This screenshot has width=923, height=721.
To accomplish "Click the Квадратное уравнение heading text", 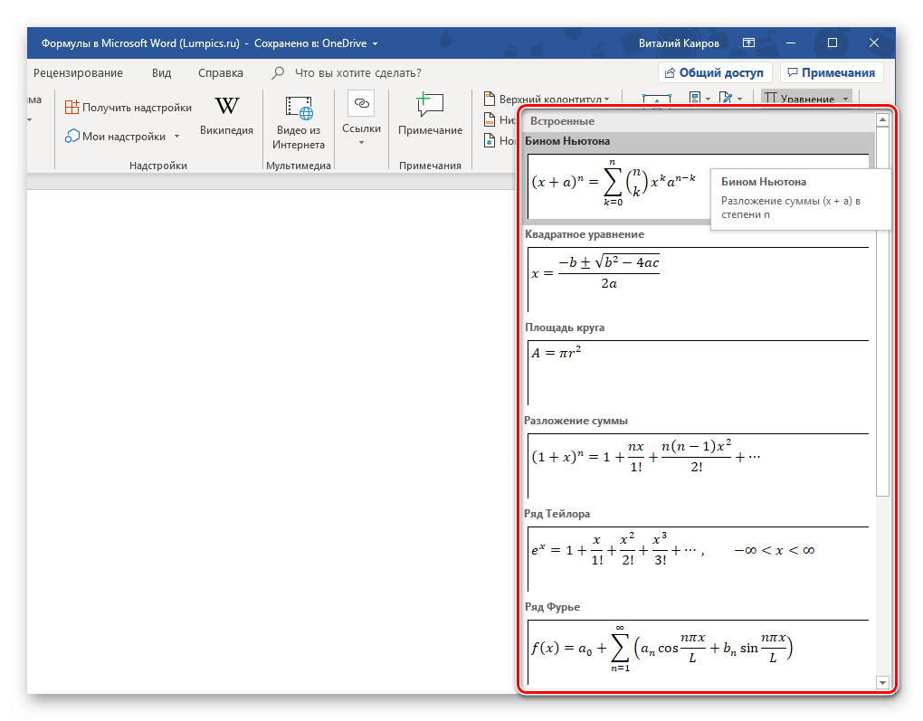I will [585, 234].
